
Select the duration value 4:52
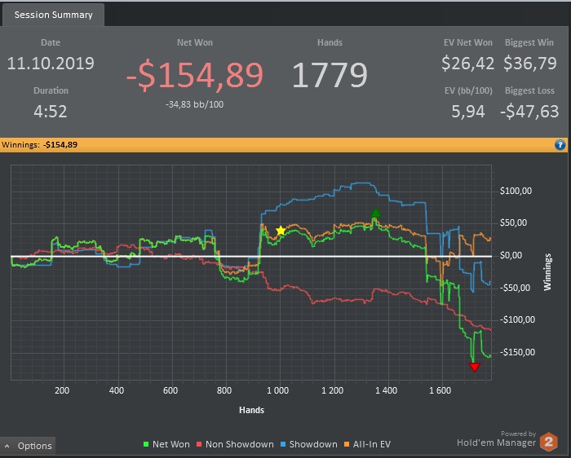[51, 112]
